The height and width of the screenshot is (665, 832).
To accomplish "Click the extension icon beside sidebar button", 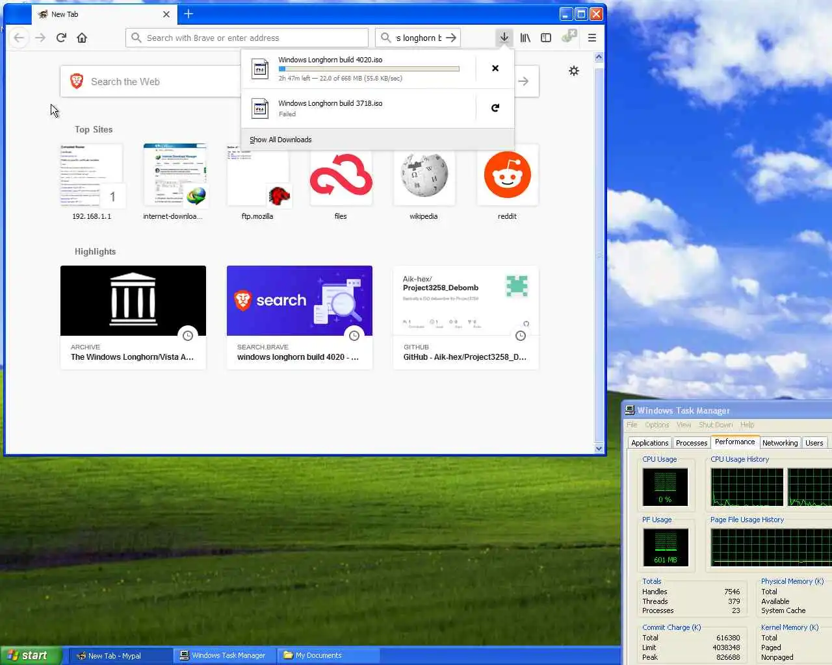I will tap(569, 36).
